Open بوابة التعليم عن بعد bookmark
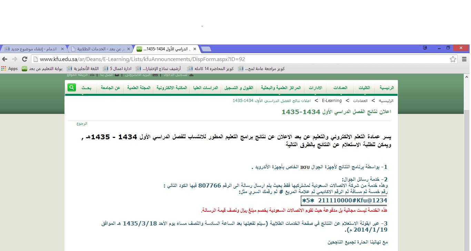The width and height of the screenshot is (471, 251). pyautogui.click(x=42, y=69)
